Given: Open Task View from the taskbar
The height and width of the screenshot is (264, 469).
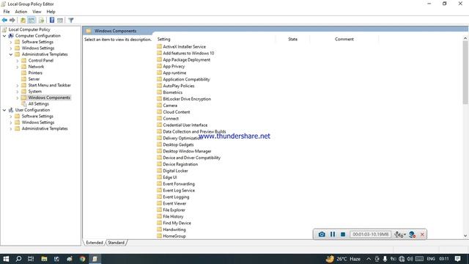Looking at the screenshot, I should pyautogui.click(x=31, y=259).
